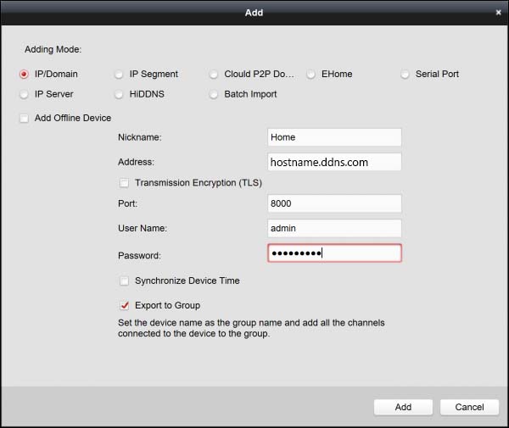The image size is (509, 428).
Task: Select Cloud P2P Domain adding mode
Action: (214, 75)
